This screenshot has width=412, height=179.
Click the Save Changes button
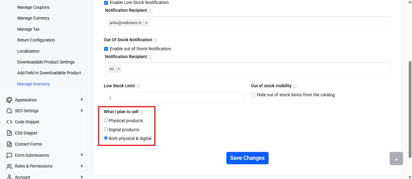coord(248,158)
